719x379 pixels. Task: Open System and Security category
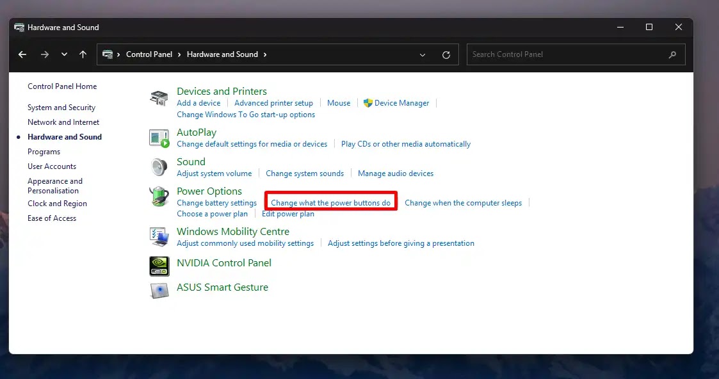point(61,108)
